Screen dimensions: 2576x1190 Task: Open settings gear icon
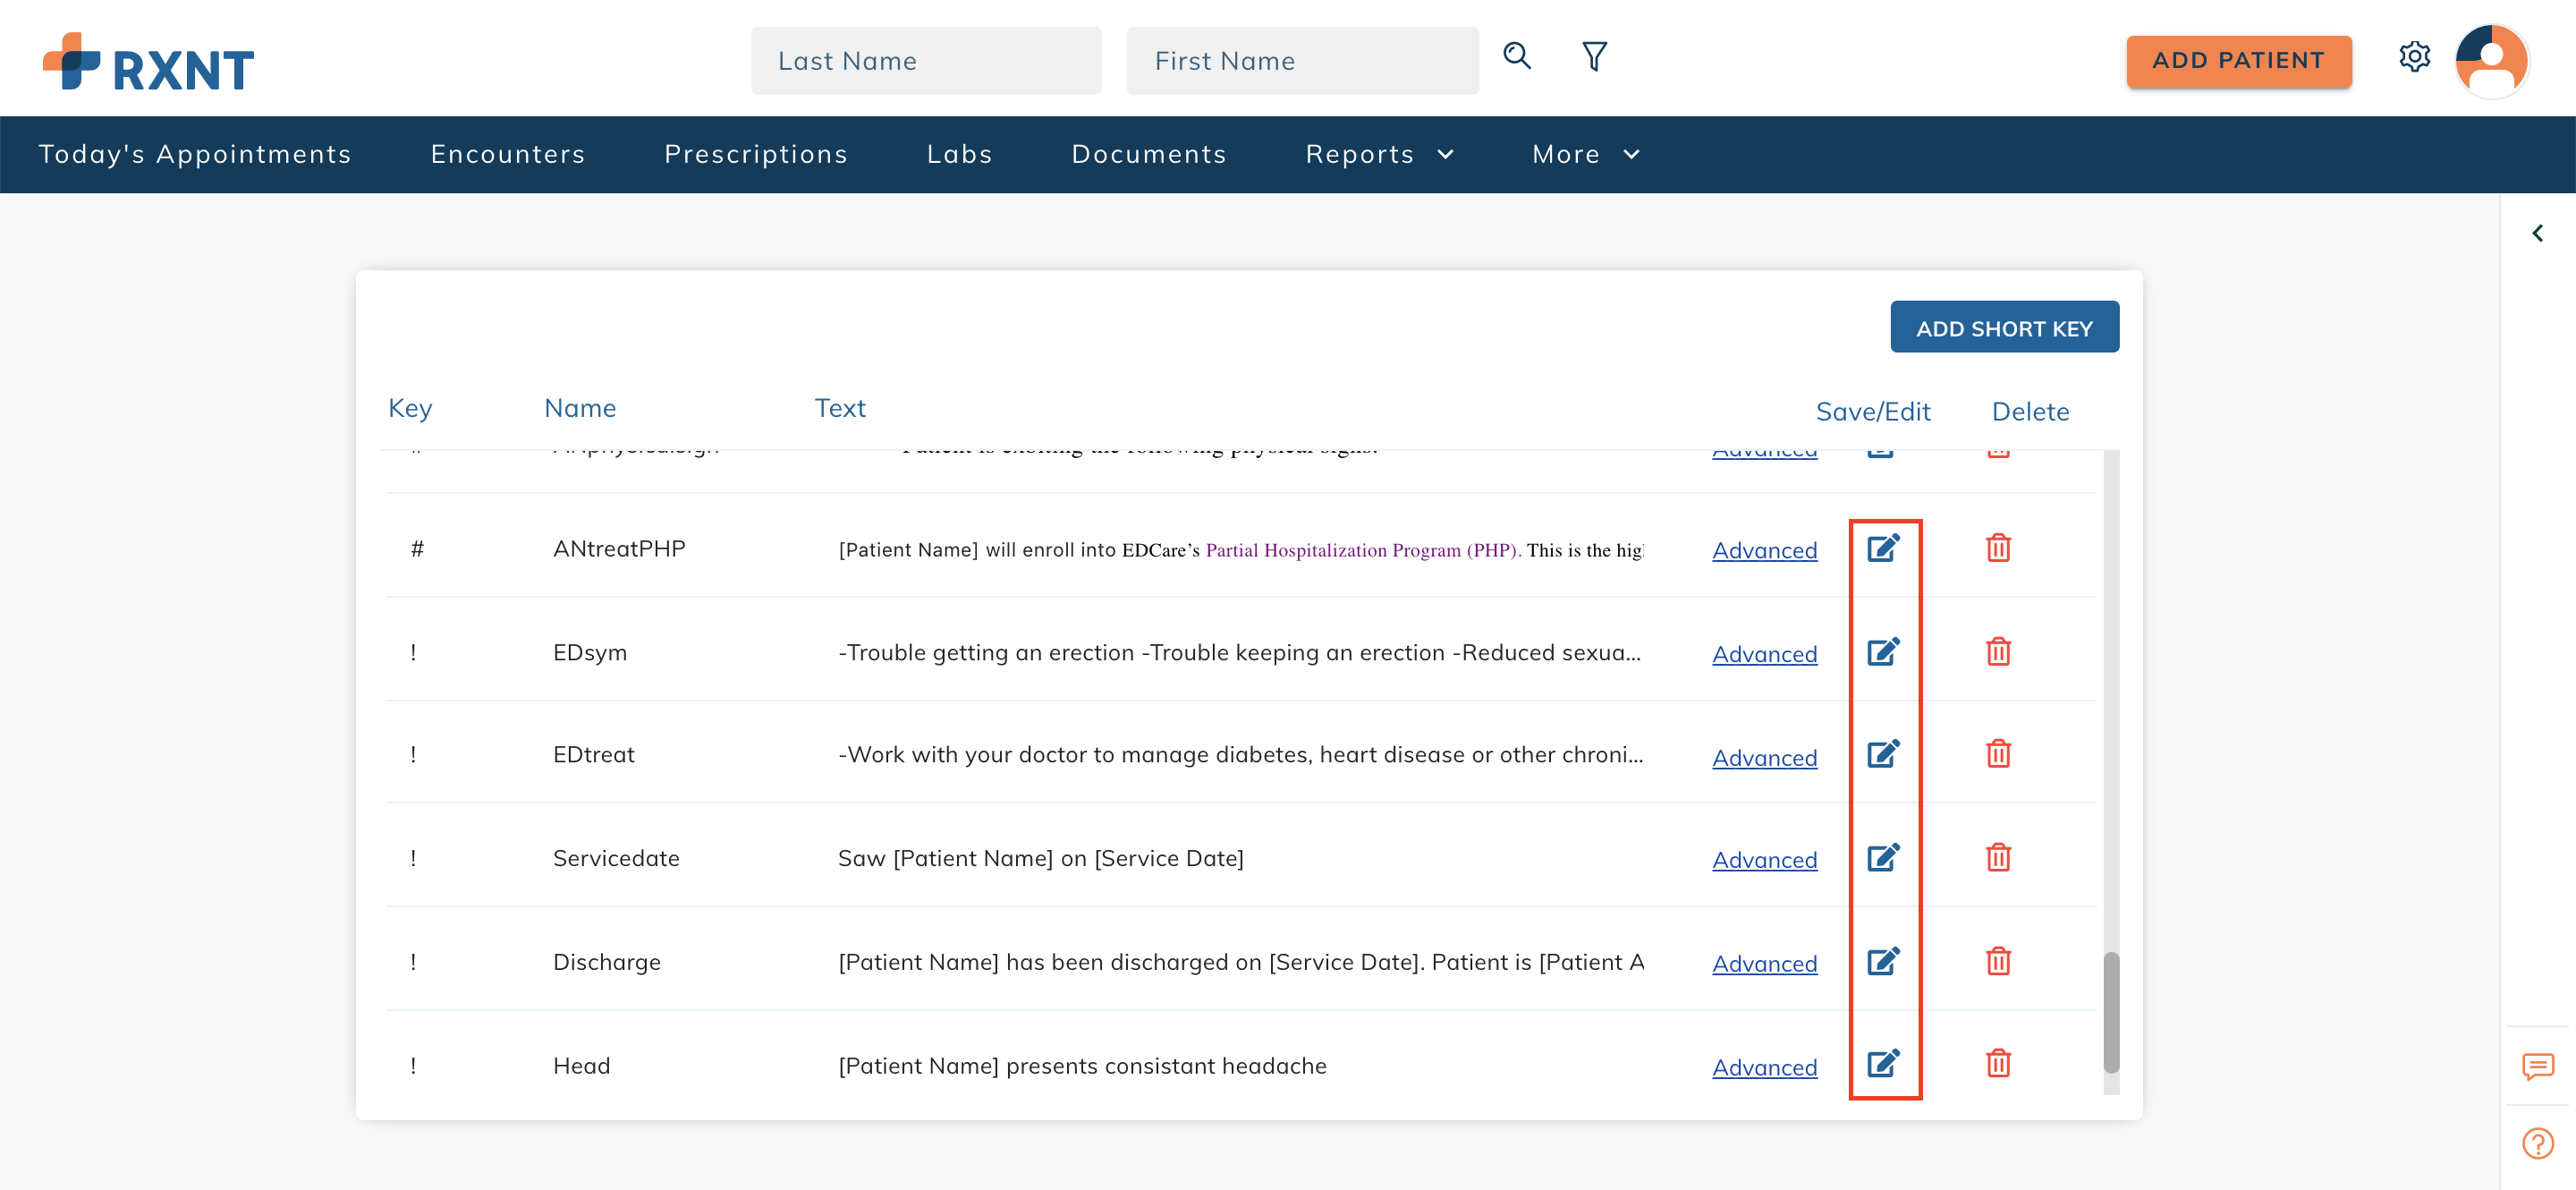coord(2414,57)
